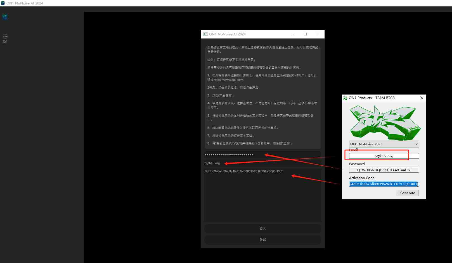452x263 pixels.
Task: Click the b@btcr.org text in login dialog
Action: 212,163
